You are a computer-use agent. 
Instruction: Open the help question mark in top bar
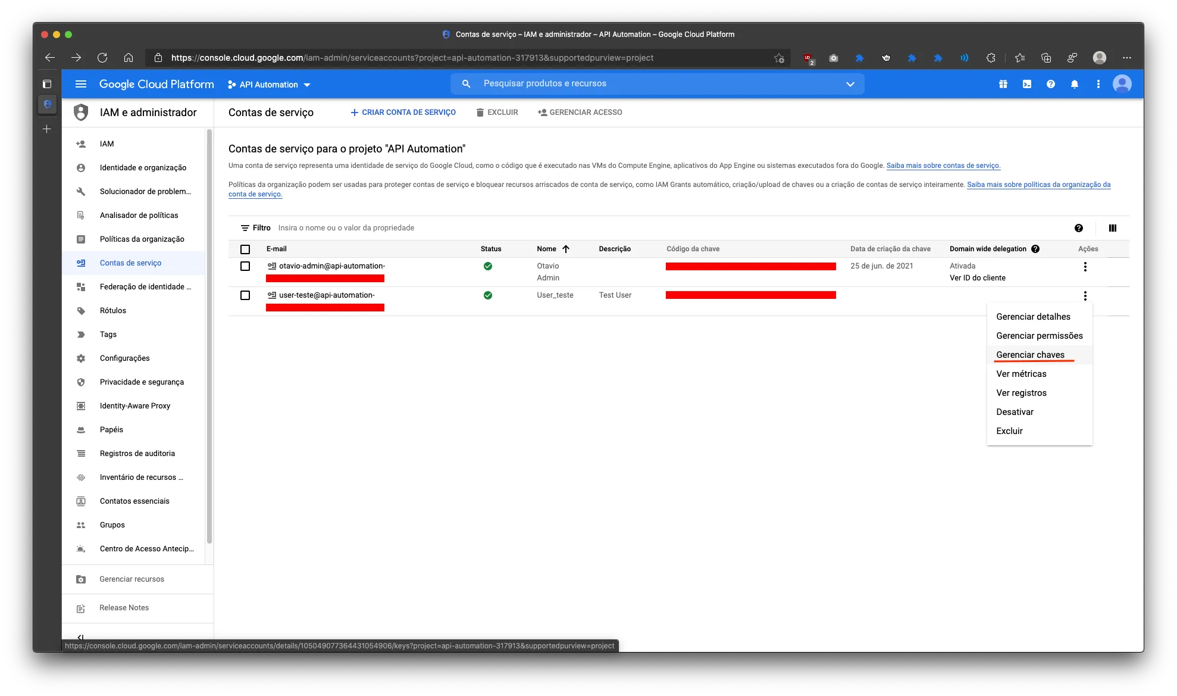pyautogui.click(x=1051, y=84)
